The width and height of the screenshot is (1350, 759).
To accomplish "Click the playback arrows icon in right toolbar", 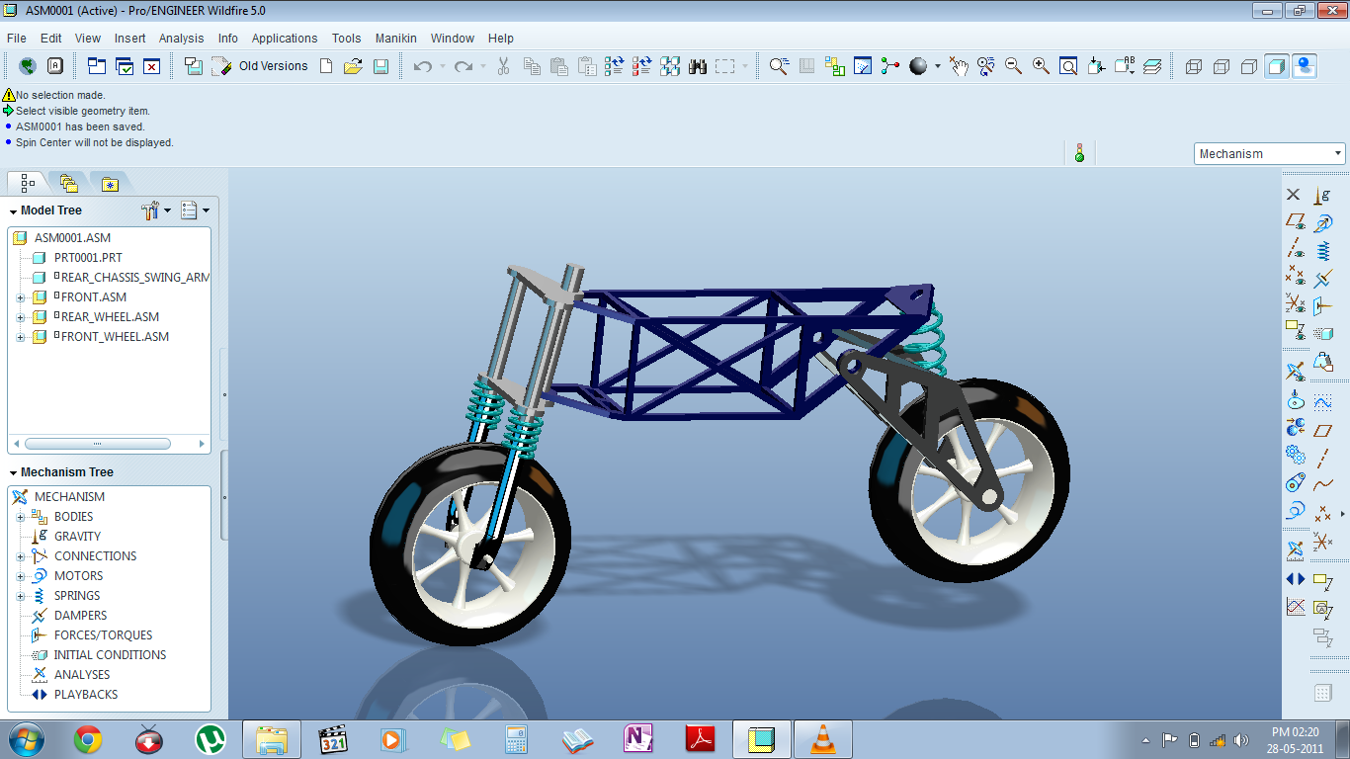I will pos(1295,579).
